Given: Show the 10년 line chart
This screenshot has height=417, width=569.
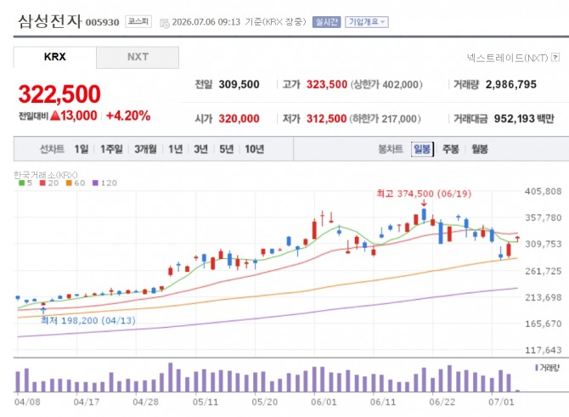Looking at the screenshot, I should (255, 149).
